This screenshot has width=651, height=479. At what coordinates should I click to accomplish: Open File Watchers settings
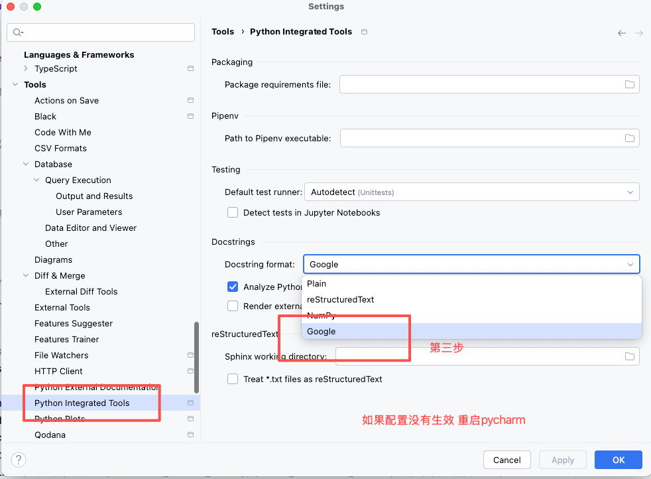[62, 355]
